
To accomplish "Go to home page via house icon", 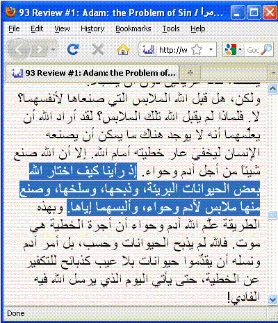I will point(123,49).
